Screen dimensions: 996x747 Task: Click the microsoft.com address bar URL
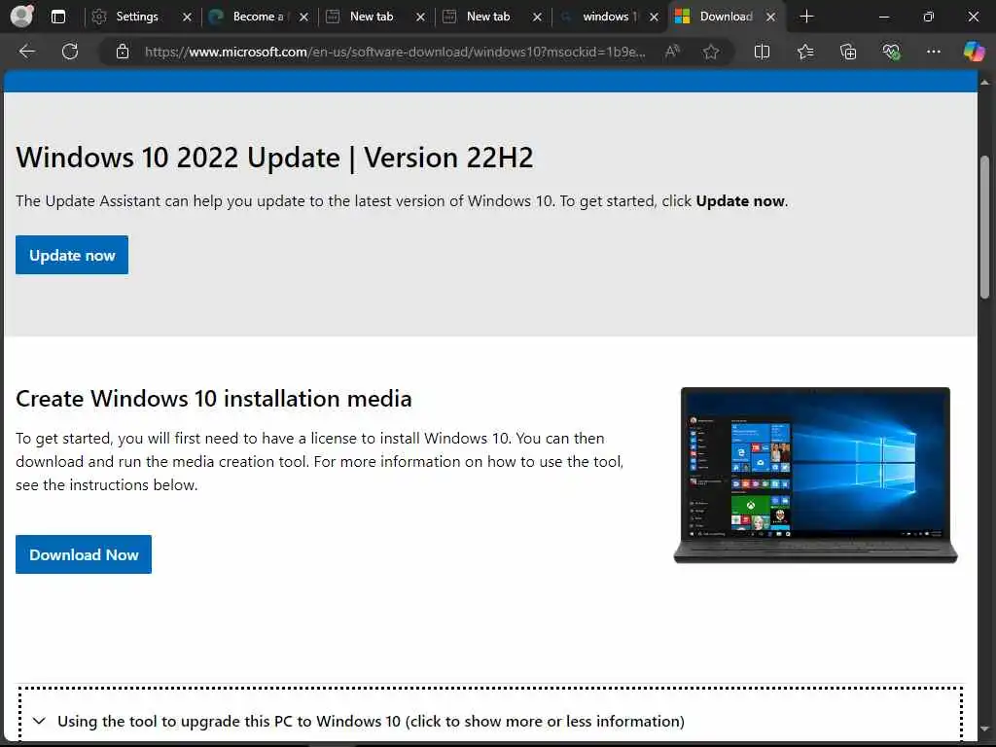tap(395, 52)
